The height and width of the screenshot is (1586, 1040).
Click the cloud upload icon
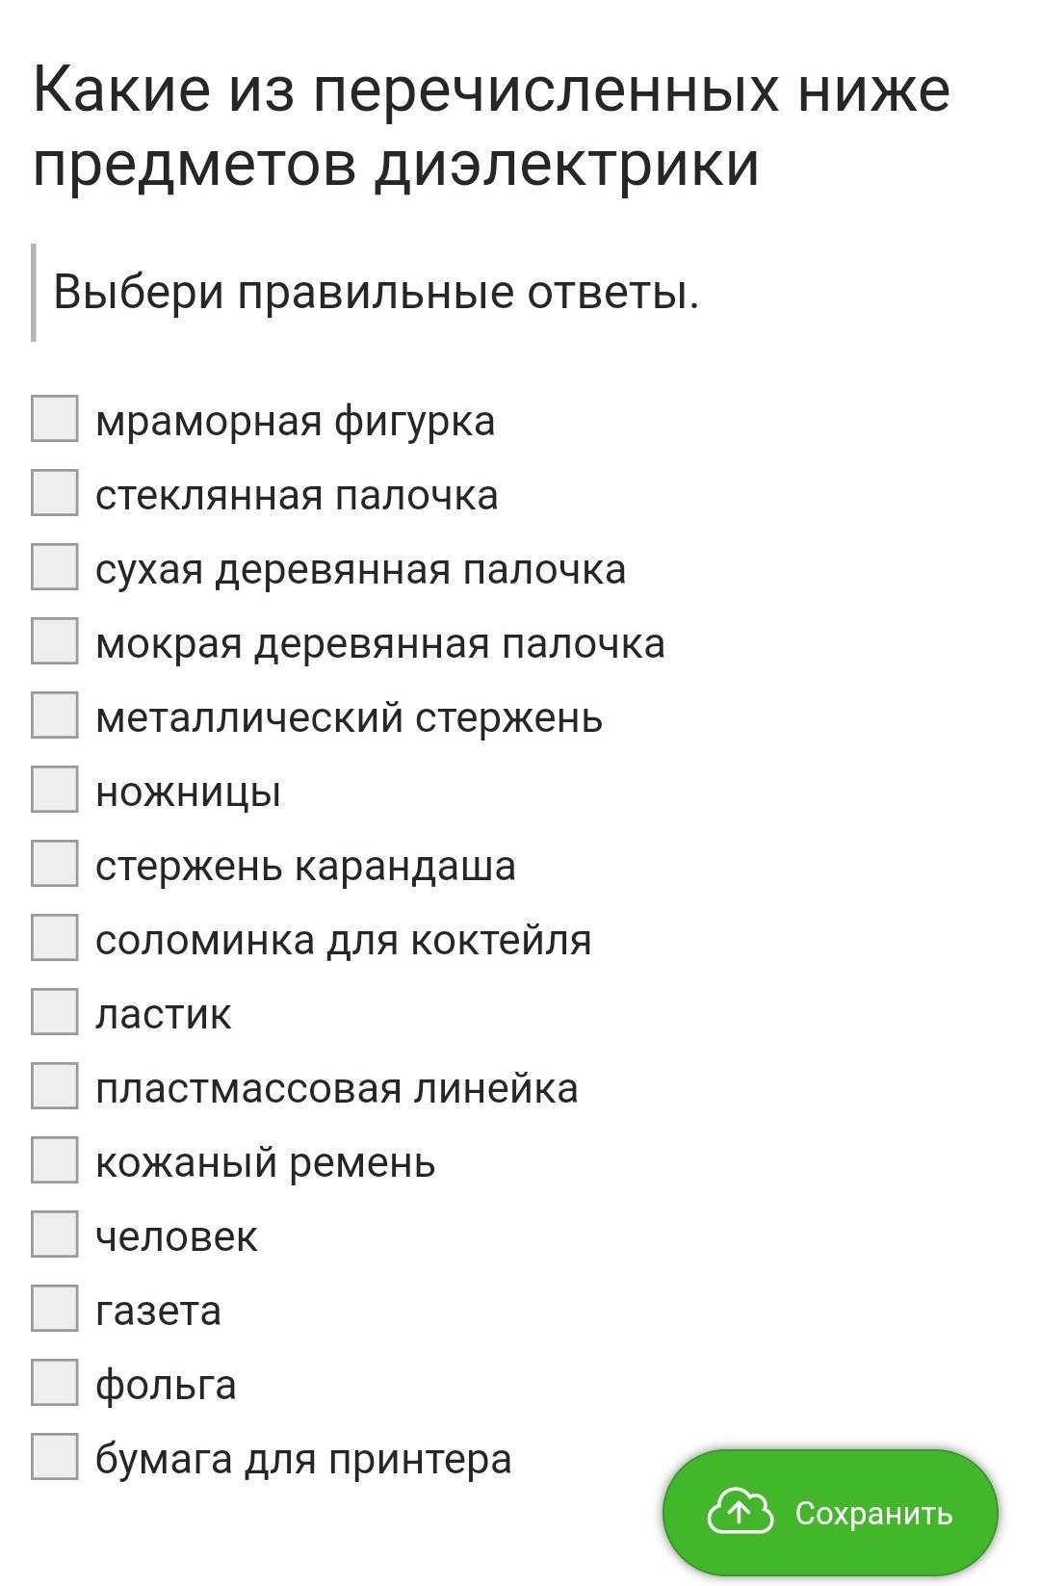740,1512
